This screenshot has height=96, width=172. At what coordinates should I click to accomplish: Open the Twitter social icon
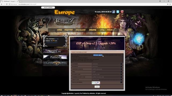tap(118, 12)
